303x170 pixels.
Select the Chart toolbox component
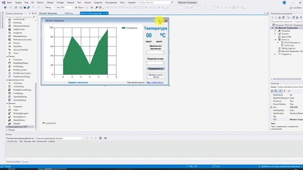[x=16, y=110]
